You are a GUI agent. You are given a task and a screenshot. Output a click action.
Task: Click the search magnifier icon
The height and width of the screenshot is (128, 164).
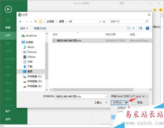tap(147, 22)
